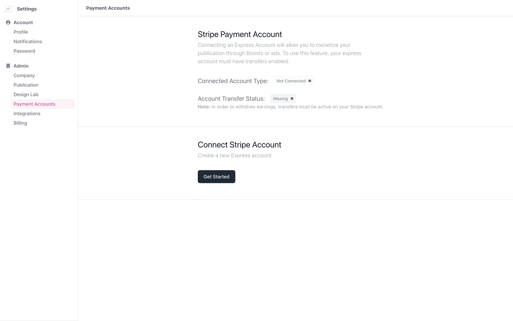Image resolution: width=513 pixels, height=321 pixels.
Task: Select Company in the Admin section
Action: click(x=24, y=75)
